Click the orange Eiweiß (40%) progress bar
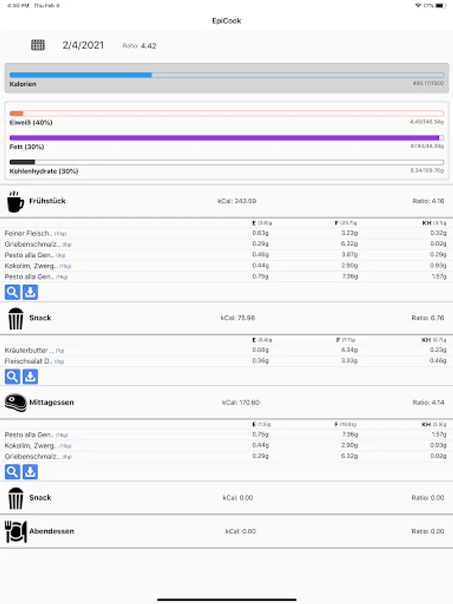453x604 pixels. (x=227, y=113)
